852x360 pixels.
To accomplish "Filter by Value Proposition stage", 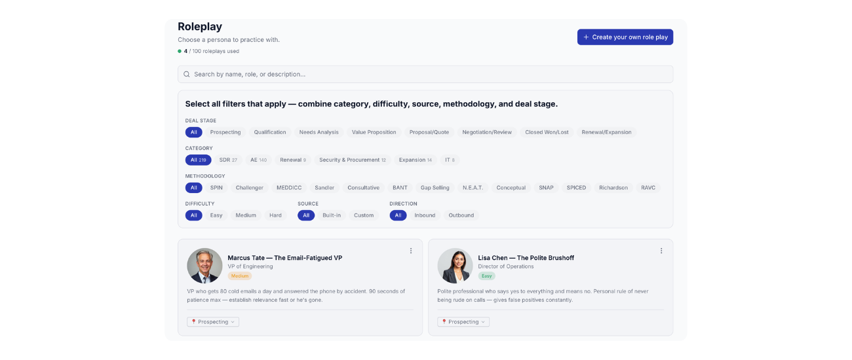I will 374,132.
